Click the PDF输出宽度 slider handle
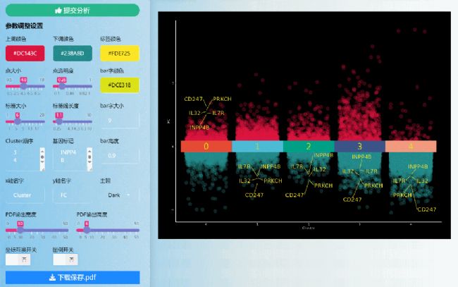This screenshot has width=458, height=287. 20,229
